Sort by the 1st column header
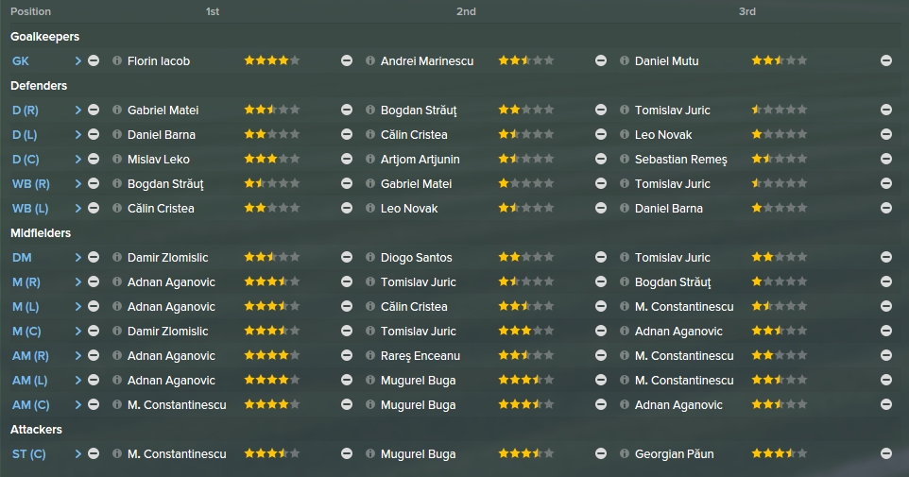The width and height of the screenshot is (909, 477). tap(213, 11)
